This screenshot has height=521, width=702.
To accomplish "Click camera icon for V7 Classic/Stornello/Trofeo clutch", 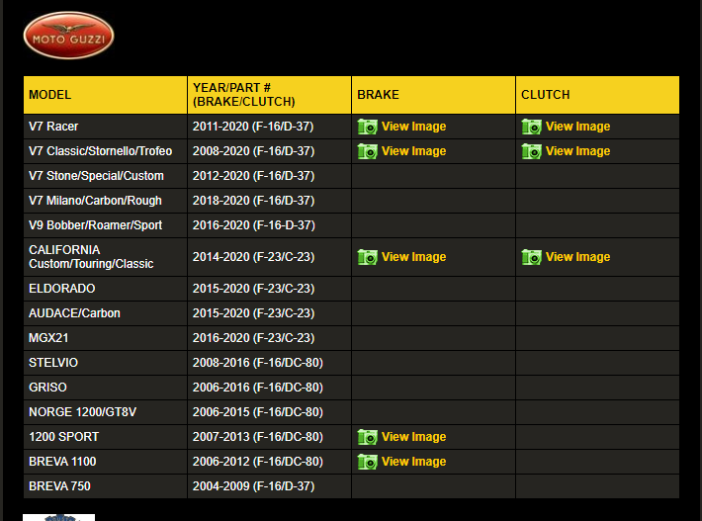I will (x=531, y=151).
